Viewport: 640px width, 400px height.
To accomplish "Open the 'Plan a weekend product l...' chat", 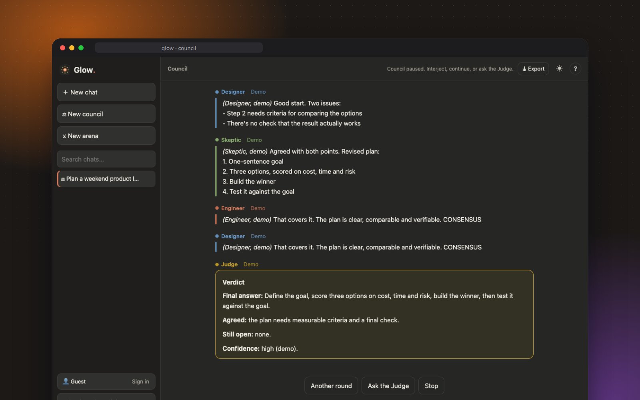I will [106, 179].
